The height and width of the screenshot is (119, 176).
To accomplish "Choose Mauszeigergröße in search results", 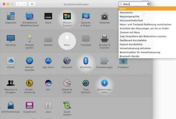I will [147, 17].
